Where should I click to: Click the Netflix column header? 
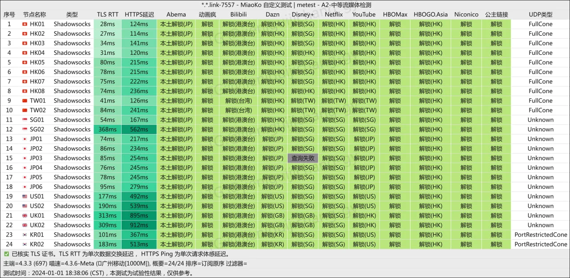[x=334, y=14]
